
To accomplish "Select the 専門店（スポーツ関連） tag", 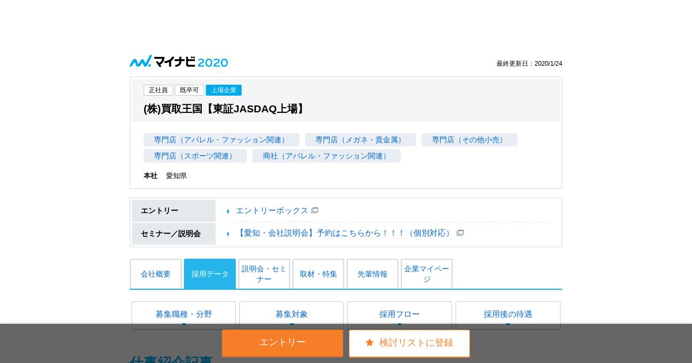I will coord(195,156).
